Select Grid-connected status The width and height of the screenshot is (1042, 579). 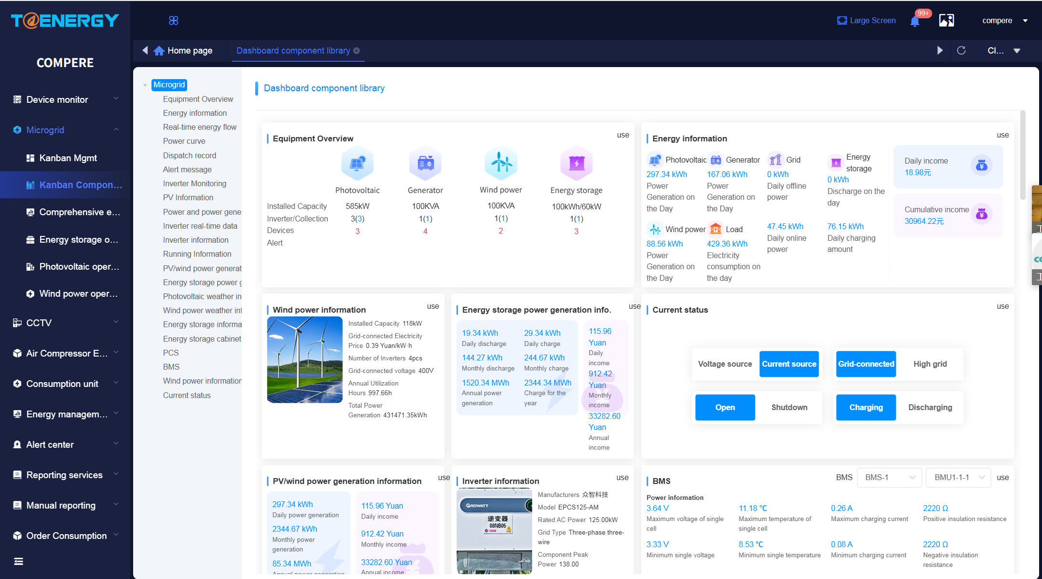coord(866,364)
